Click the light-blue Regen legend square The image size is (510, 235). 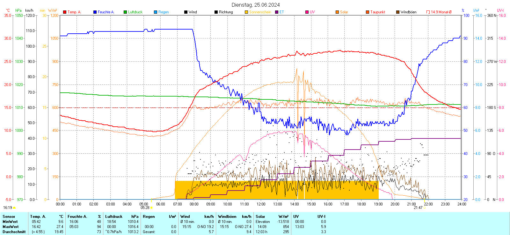(156, 12)
